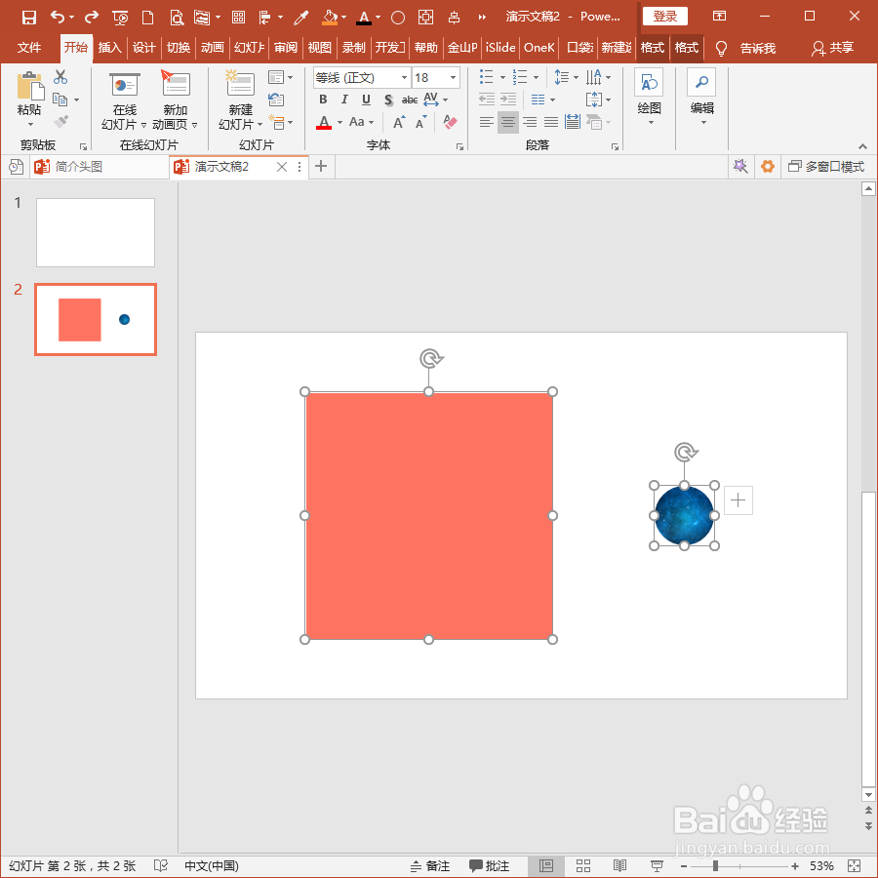Switch to the 设计 tab
This screenshot has width=878, height=878.
point(144,48)
